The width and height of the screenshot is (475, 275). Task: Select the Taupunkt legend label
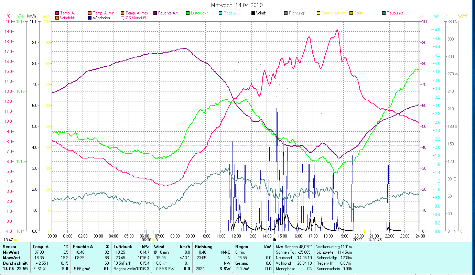tap(395, 13)
